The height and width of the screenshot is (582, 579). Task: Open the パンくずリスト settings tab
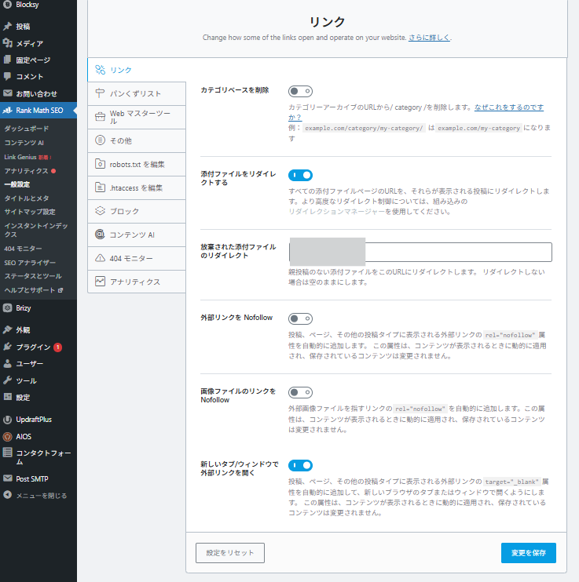[137, 93]
